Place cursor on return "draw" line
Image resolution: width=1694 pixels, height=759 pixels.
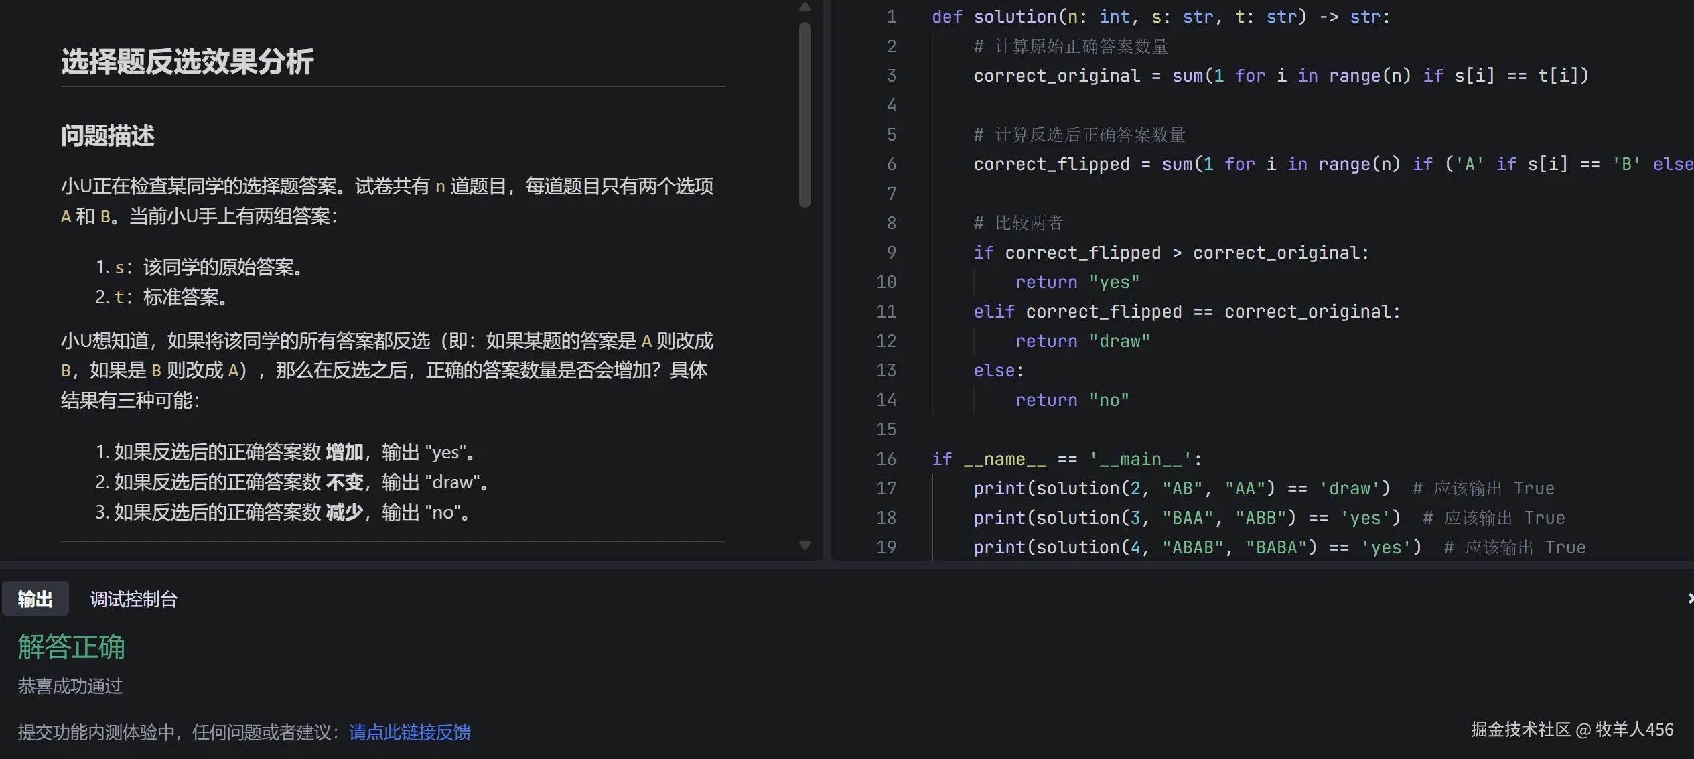tap(1082, 341)
